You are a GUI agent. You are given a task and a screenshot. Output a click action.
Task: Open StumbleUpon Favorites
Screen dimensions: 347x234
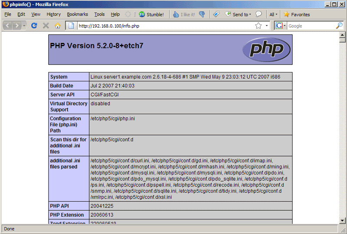(297, 14)
